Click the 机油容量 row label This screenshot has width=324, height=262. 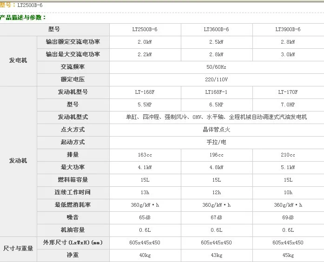(73, 230)
